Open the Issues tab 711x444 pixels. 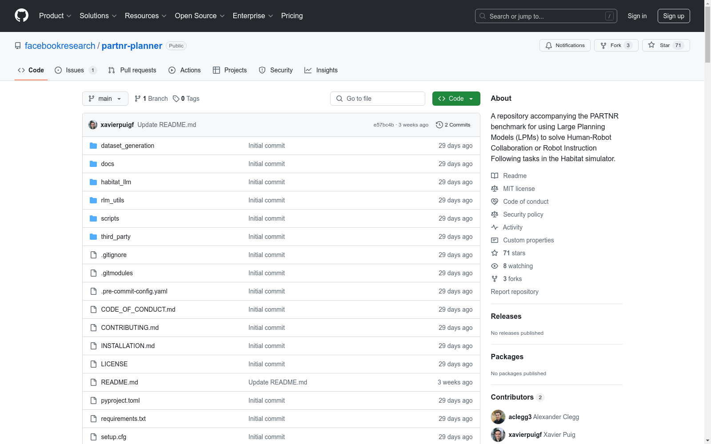76,70
